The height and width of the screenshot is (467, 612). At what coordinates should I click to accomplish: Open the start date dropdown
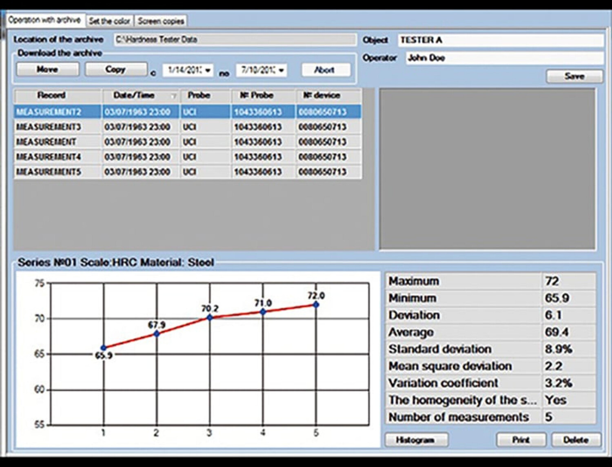point(208,70)
